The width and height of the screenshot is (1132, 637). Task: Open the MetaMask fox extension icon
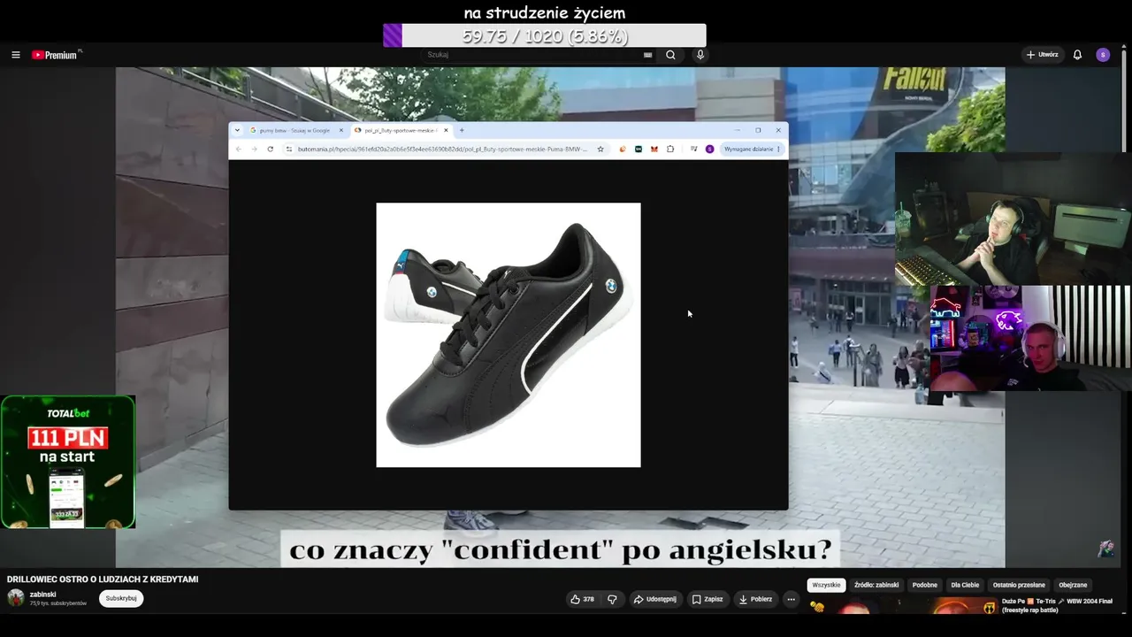click(654, 149)
